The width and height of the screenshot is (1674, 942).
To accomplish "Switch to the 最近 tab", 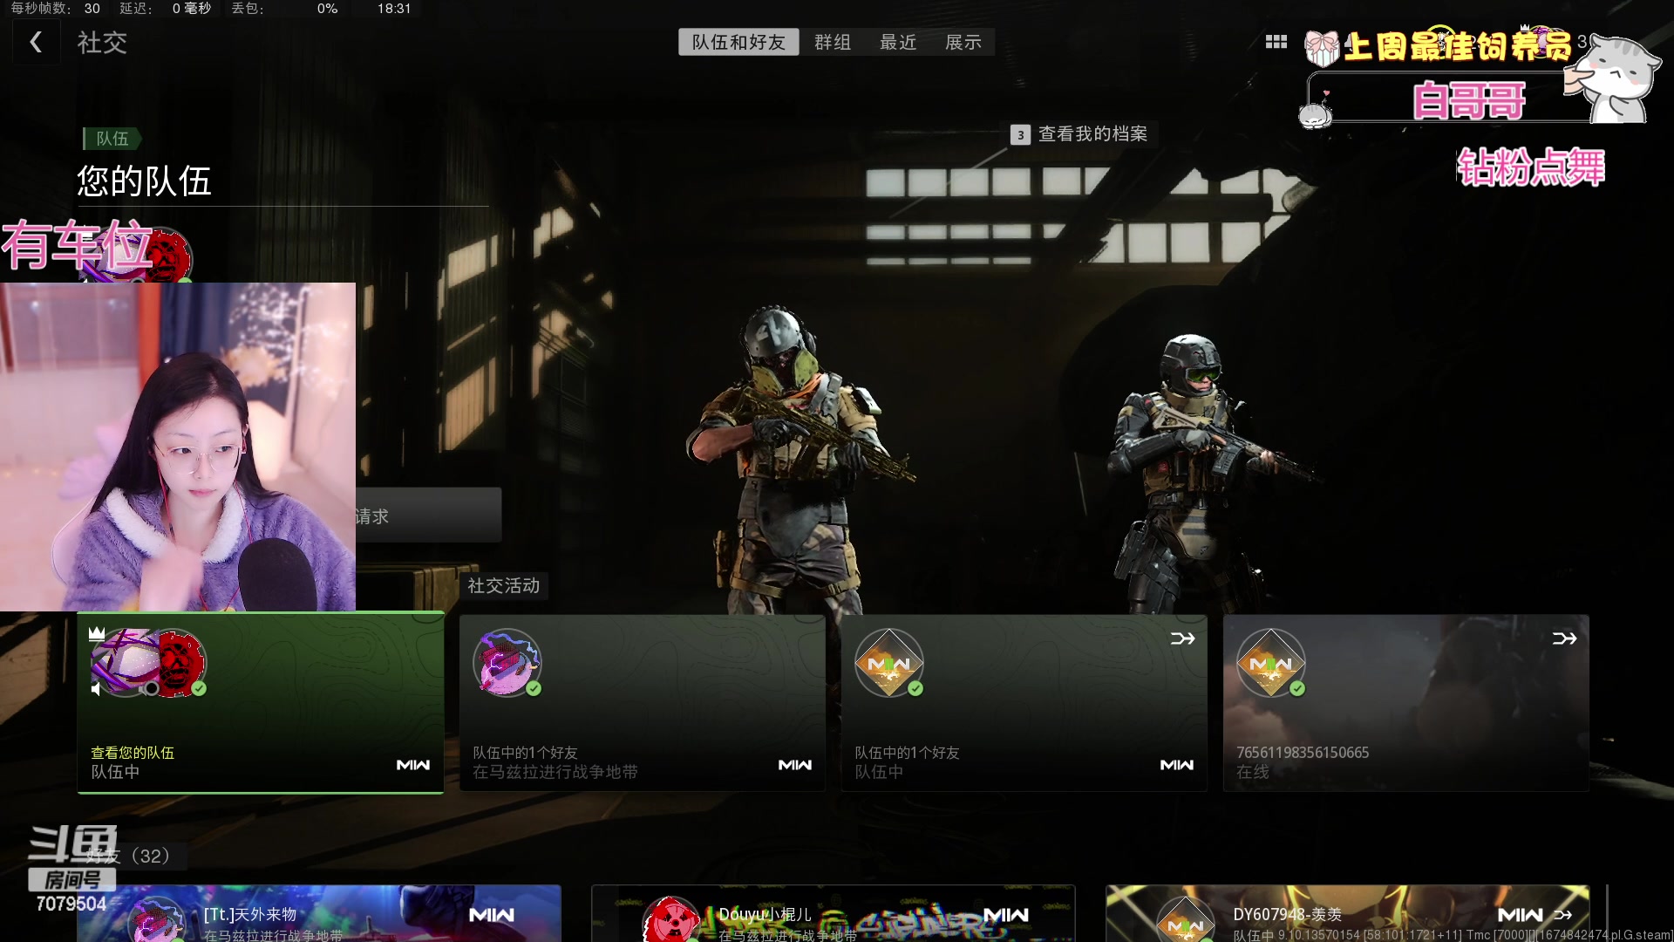I will 898,42.
